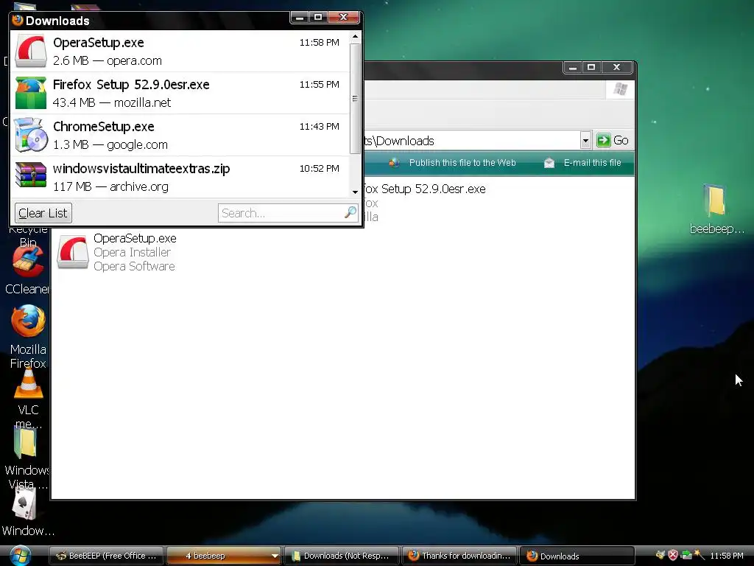Expand the grouped beebeep taskbar button
Screen dimensions: 754x566
[x=275, y=556]
